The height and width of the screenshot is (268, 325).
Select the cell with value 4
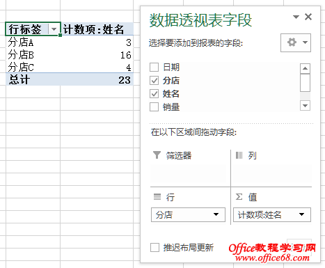[97, 67]
